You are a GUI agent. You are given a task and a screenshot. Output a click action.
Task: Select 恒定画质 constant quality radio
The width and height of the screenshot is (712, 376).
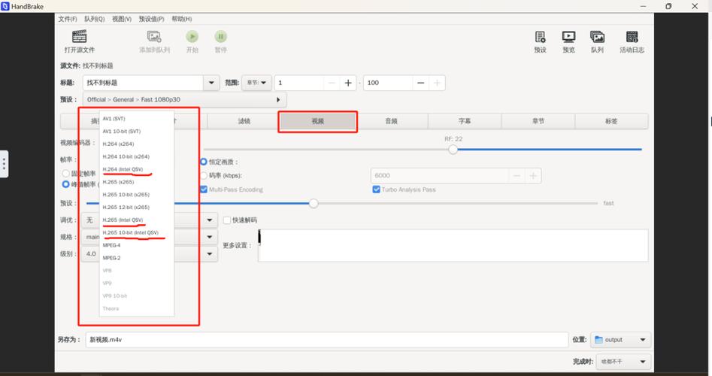204,162
